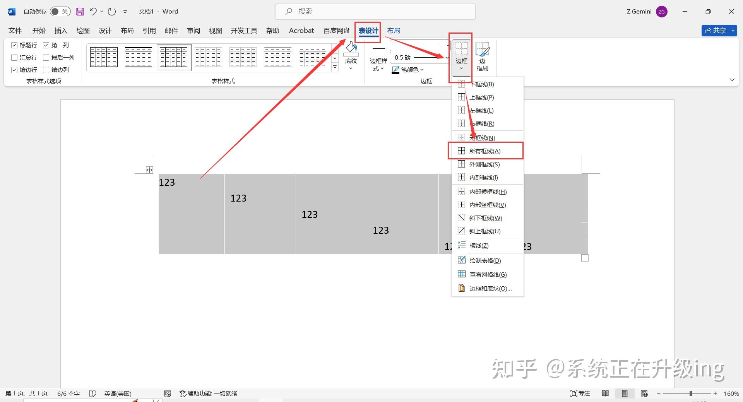The height and width of the screenshot is (402, 743).
Task: Switch to read mode view icon
Action: [606, 393]
